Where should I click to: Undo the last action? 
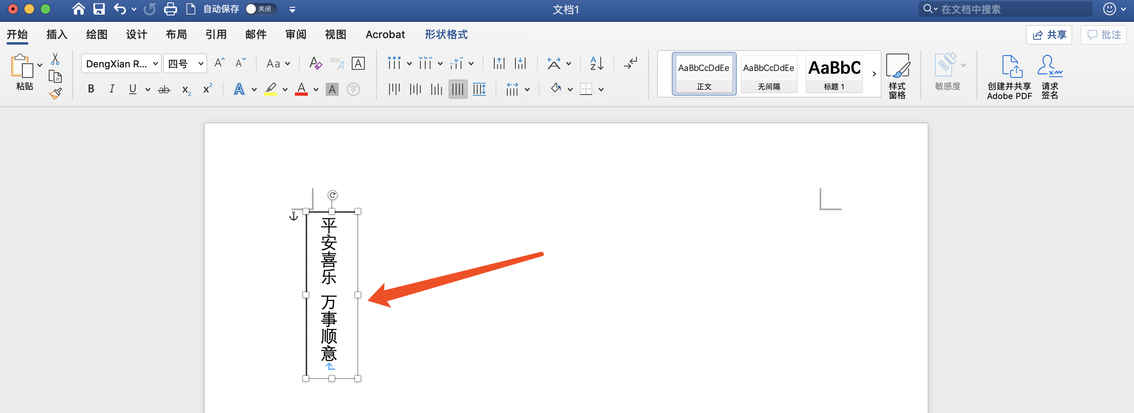[x=119, y=9]
